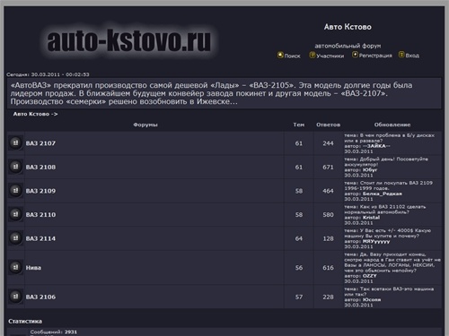The width and height of the screenshot is (449, 336).
Task: Click the Сообщений 2931 statistic
Action: (x=54, y=332)
